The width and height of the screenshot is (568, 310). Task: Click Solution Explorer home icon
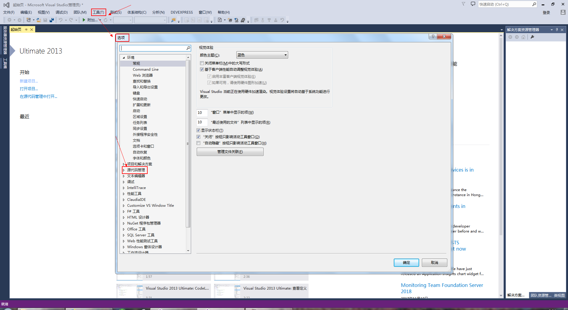[x=523, y=37]
